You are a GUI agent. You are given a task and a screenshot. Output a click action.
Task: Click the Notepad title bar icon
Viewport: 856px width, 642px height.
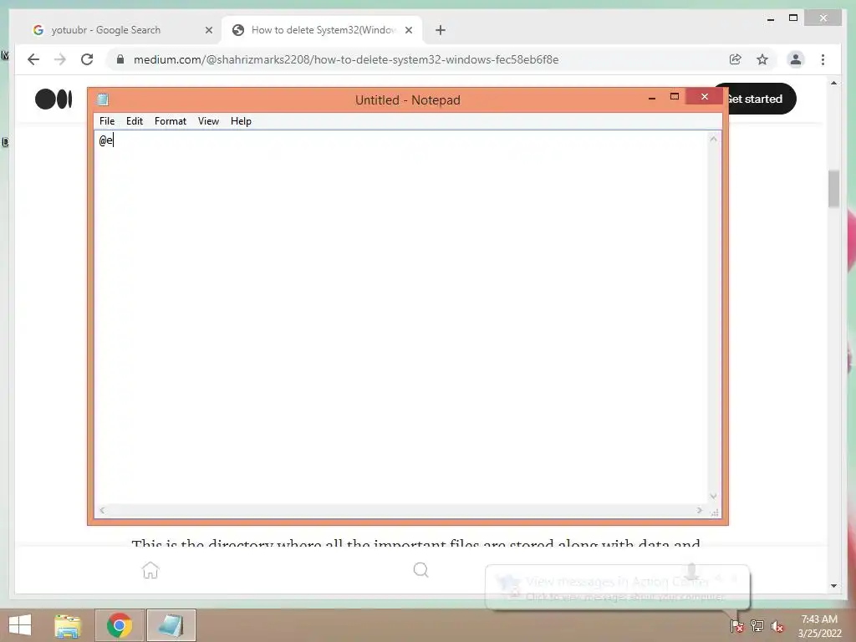(x=103, y=99)
